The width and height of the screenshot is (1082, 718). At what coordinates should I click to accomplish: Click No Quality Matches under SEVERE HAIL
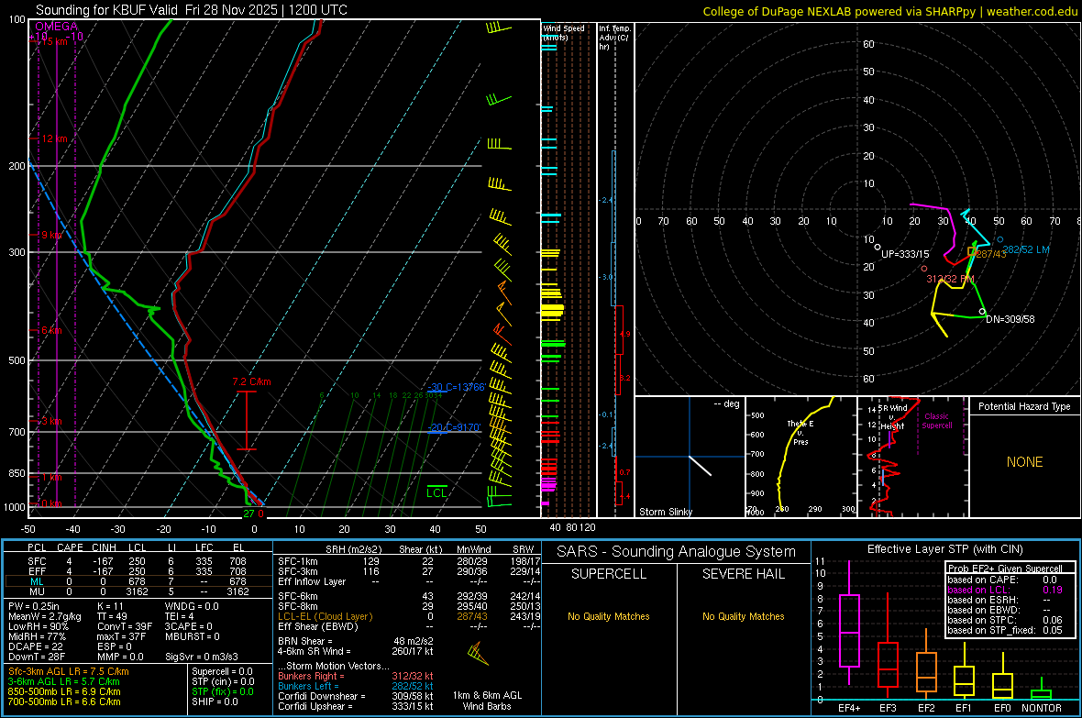pyautogui.click(x=743, y=616)
